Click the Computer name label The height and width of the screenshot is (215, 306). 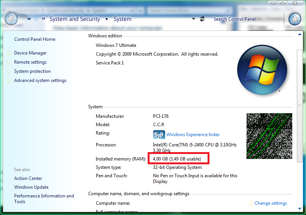click(x=113, y=203)
